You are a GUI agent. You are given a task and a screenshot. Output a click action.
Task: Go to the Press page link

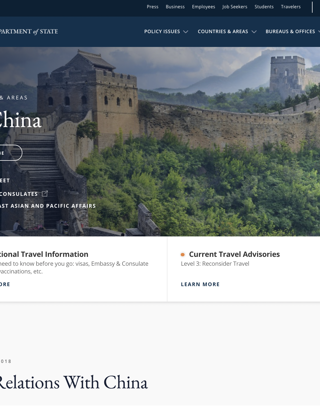(x=153, y=7)
